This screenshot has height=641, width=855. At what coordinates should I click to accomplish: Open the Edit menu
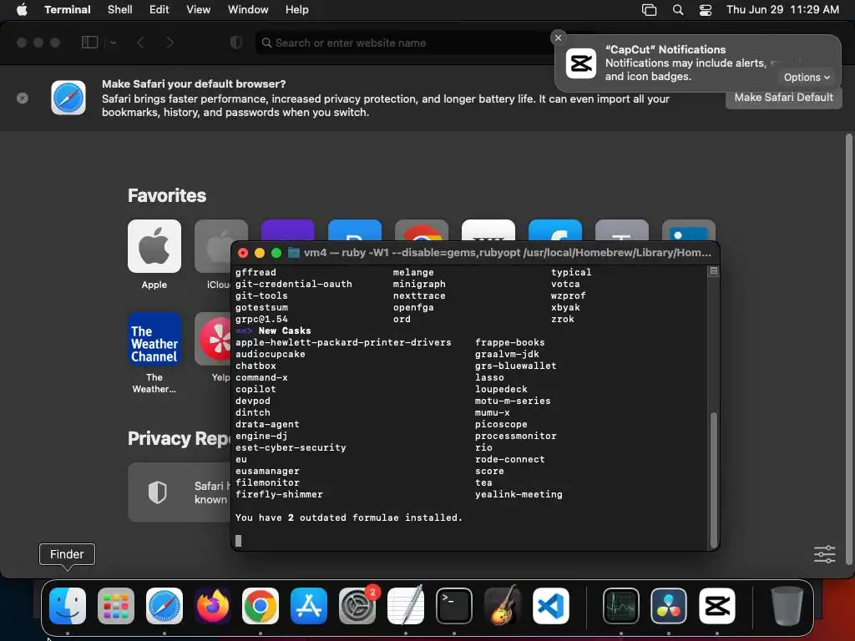[159, 9]
